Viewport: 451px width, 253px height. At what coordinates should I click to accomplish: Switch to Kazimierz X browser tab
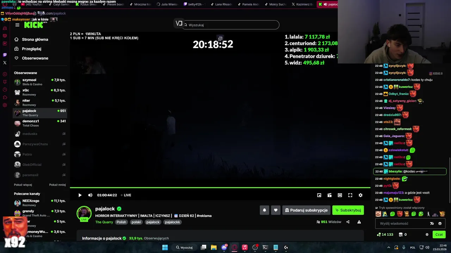[303, 4]
